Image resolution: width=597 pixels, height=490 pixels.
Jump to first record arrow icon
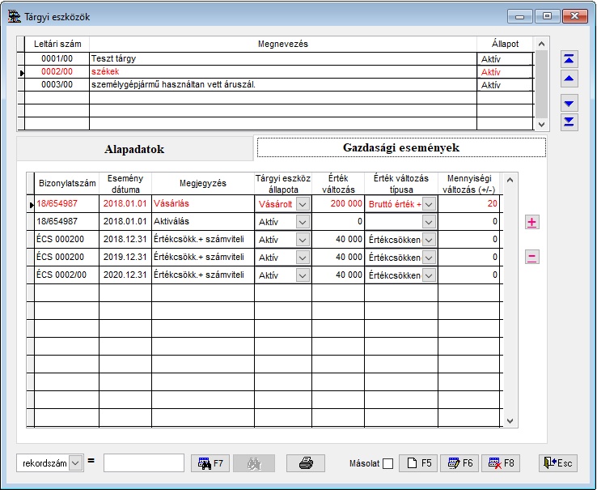[x=569, y=59]
